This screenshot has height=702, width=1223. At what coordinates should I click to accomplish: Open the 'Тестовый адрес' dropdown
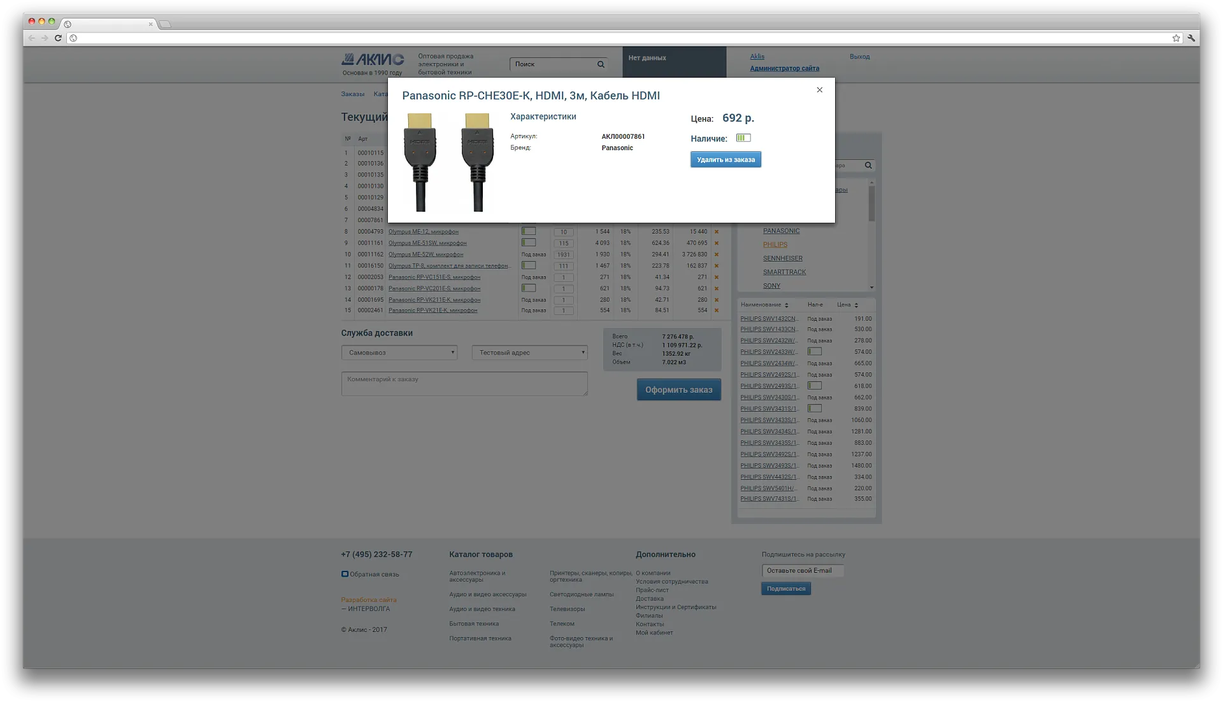(x=529, y=353)
